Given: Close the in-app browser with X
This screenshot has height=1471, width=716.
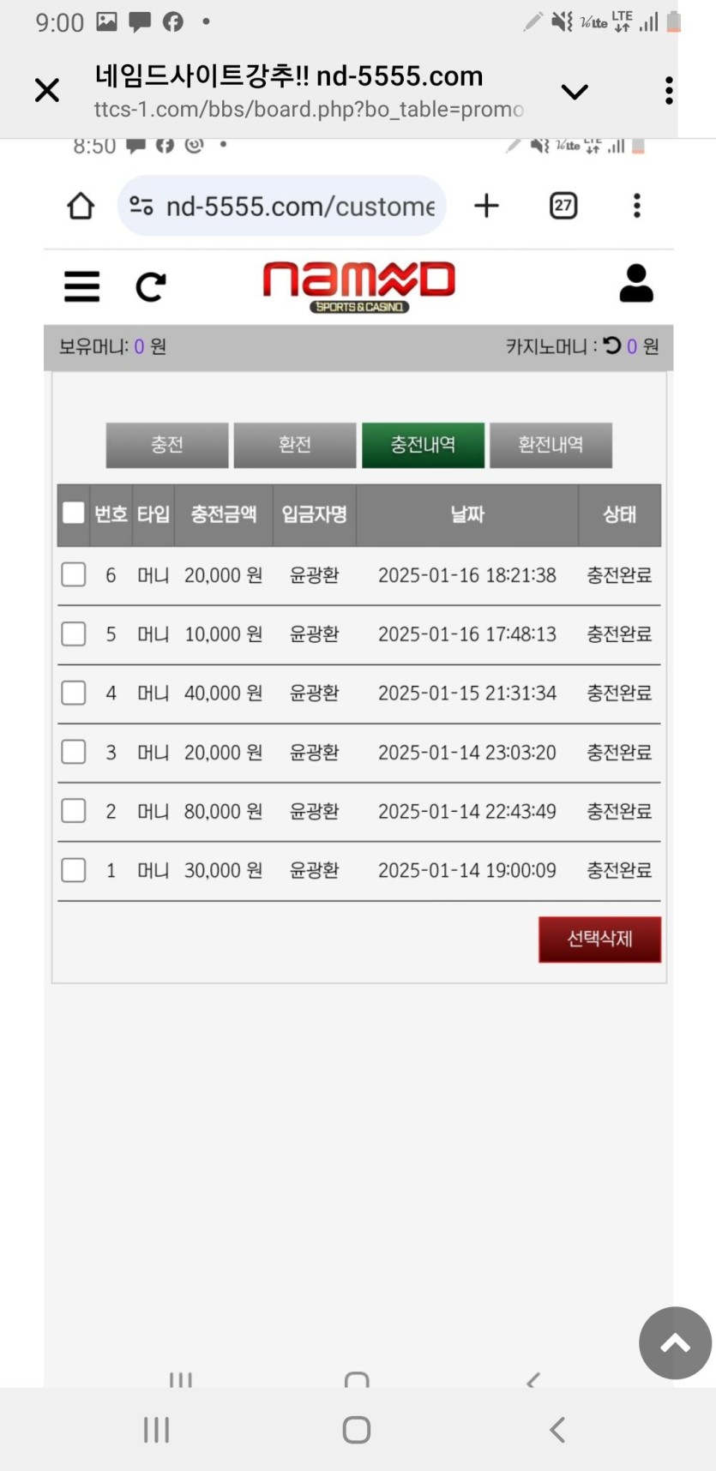Looking at the screenshot, I should pyautogui.click(x=47, y=90).
